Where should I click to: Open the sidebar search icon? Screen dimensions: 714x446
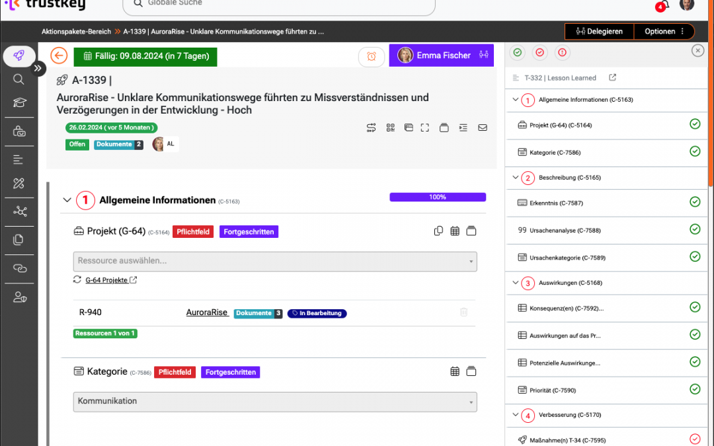coord(19,79)
